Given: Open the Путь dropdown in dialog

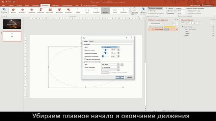Looking at the screenshot, I should (x=118, y=47).
